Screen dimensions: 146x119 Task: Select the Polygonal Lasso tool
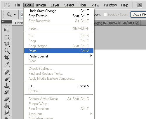(7, 44)
